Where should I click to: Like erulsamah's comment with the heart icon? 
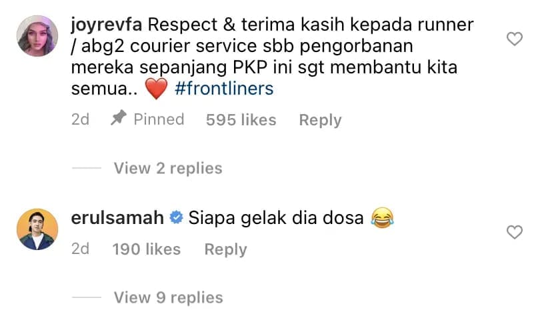(x=514, y=232)
